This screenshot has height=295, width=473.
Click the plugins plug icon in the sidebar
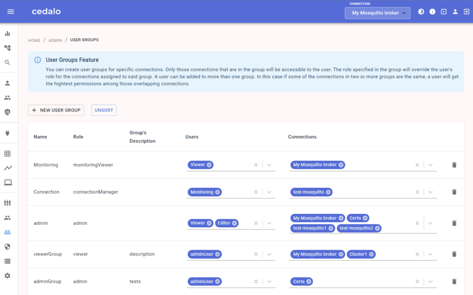click(x=8, y=133)
